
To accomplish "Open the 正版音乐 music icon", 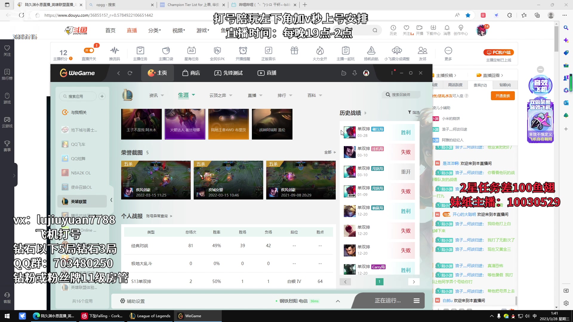I will (x=269, y=51).
